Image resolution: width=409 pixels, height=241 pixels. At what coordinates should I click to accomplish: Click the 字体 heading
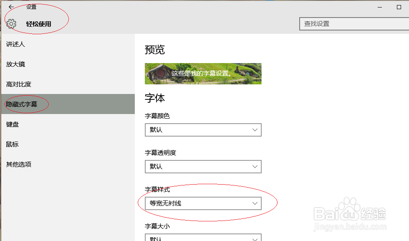[155, 98]
